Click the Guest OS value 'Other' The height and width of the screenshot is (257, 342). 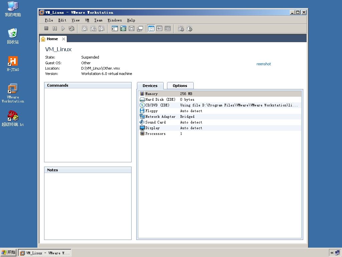point(86,63)
